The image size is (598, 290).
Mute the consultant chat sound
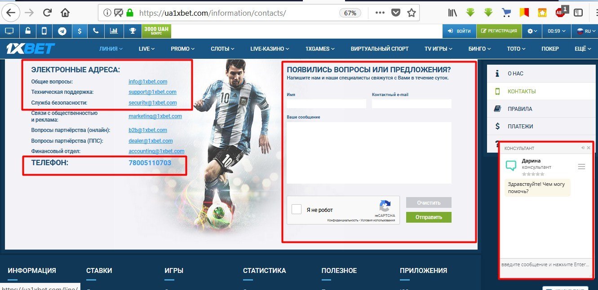583,148
